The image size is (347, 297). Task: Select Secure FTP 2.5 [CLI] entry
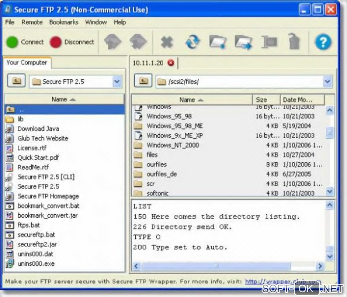pos(64,177)
